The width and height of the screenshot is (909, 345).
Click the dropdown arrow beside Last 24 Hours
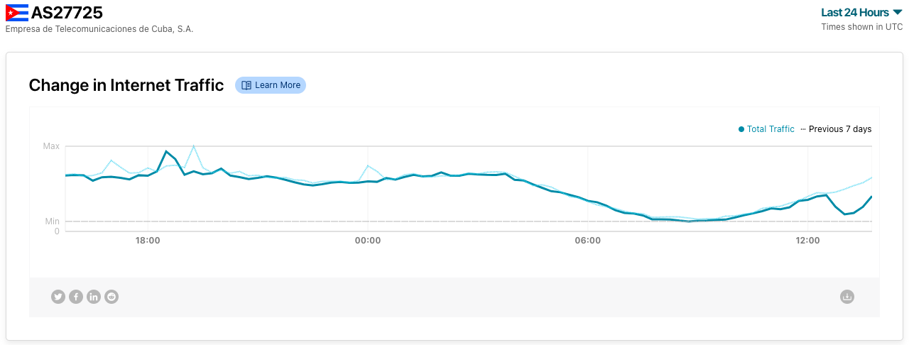898,12
